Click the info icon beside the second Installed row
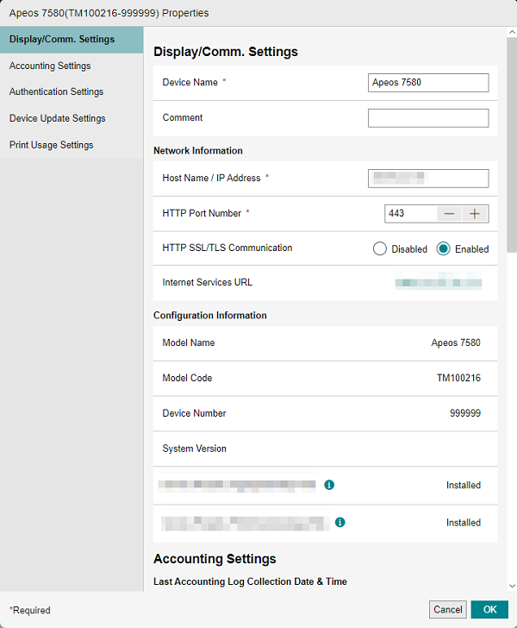517x628 pixels. 340,522
